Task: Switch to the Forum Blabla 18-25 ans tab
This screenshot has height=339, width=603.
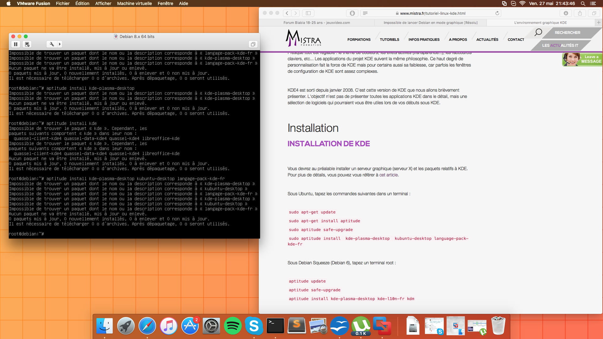Action: tap(317, 23)
